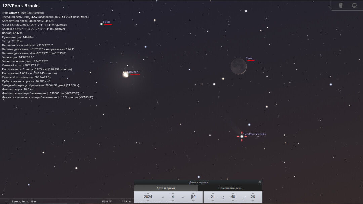Select Uranus (Уран) in the sky

101,24
